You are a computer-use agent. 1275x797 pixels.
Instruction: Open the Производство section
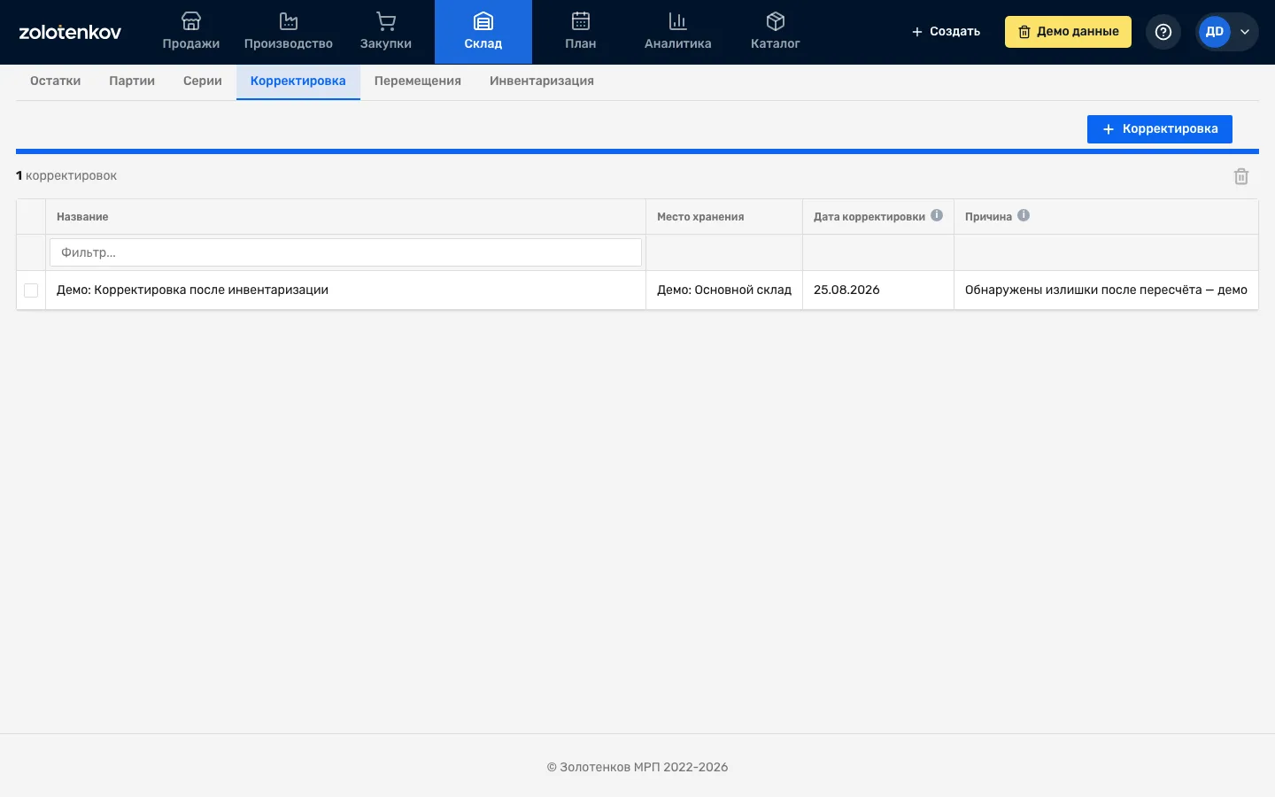pyautogui.click(x=289, y=32)
